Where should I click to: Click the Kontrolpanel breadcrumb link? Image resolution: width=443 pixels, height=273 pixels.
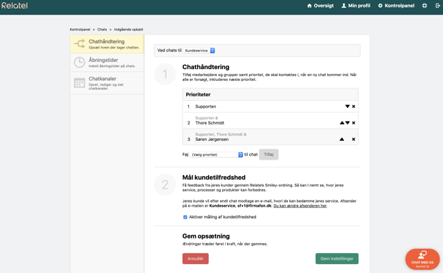pyautogui.click(x=80, y=29)
